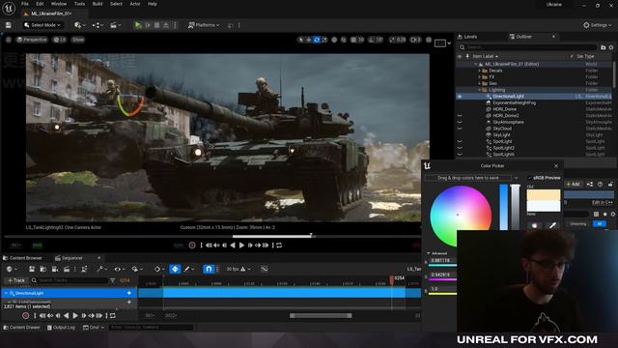Open the Sequencer track filter icon
Viewport: 618px width, 348px height.
click(x=112, y=280)
